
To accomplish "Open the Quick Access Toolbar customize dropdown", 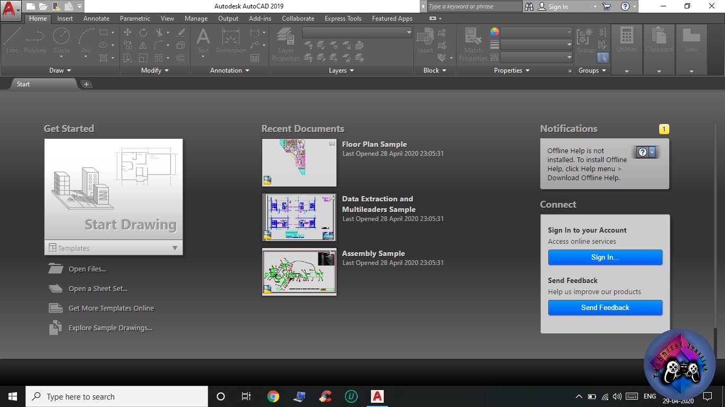I will pyautogui.click(x=80, y=6).
